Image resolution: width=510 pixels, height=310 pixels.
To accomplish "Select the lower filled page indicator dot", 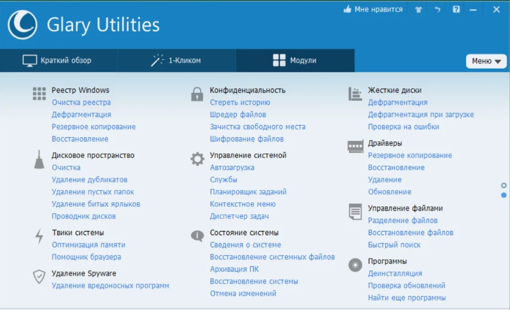I will [x=504, y=195].
